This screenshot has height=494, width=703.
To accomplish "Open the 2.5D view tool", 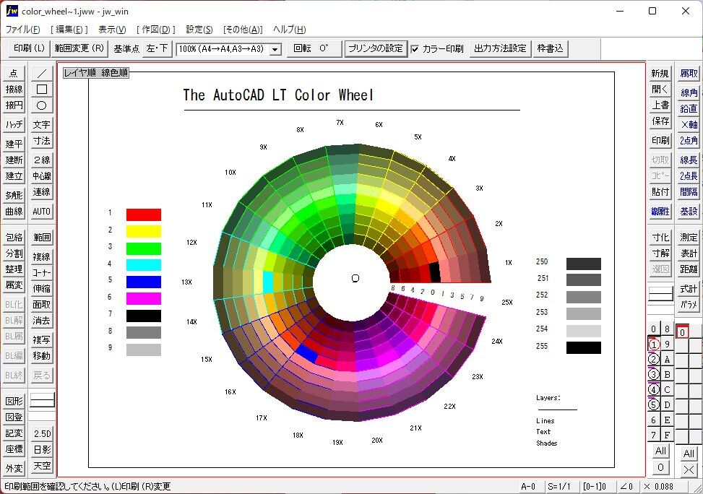I will 42,434.
